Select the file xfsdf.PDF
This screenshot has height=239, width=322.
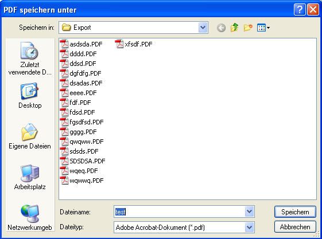[134, 44]
